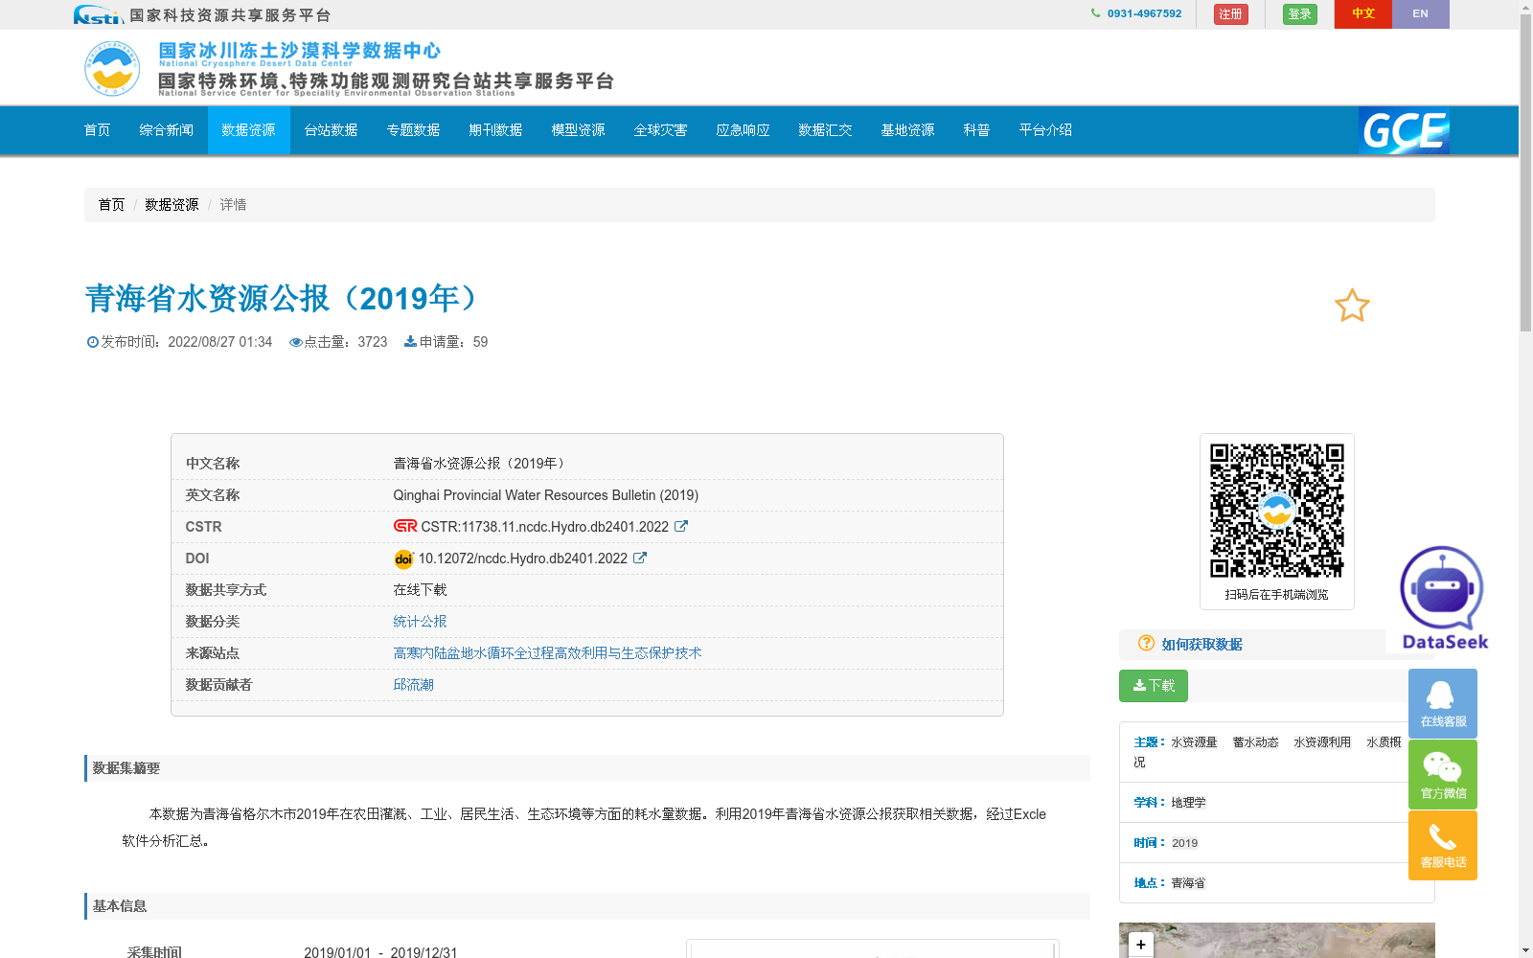The width and height of the screenshot is (1533, 958).
Task: Click the phone number 0931-4967592
Action: 1144,13
